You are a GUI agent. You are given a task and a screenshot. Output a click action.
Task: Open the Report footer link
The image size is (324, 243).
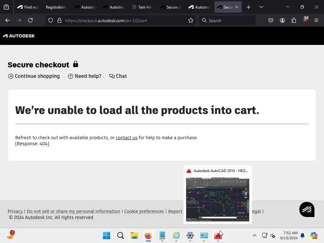click(175, 211)
